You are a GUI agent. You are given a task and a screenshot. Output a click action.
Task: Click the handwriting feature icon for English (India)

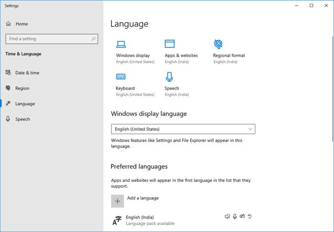pyautogui.click(x=242, y=216)
